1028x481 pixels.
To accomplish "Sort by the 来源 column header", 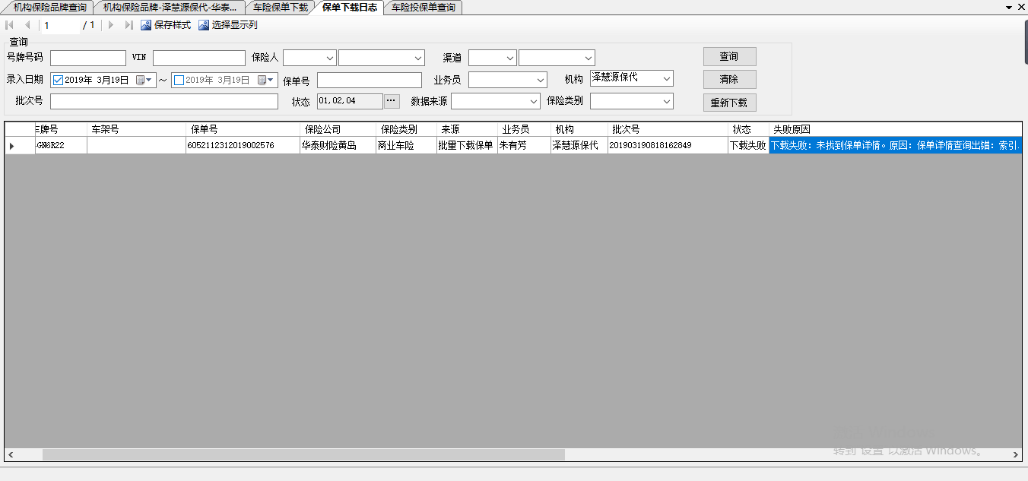I will click(467, 129).
